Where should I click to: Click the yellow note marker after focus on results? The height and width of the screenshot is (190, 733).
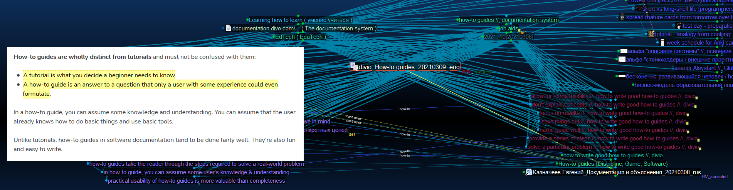tap(688, 115)
